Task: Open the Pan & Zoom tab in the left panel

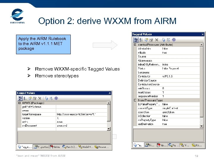Action: click(x=70, y=147)
